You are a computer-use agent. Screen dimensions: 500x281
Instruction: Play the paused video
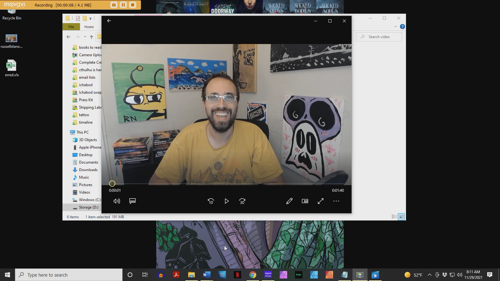[x=227, y=201]
